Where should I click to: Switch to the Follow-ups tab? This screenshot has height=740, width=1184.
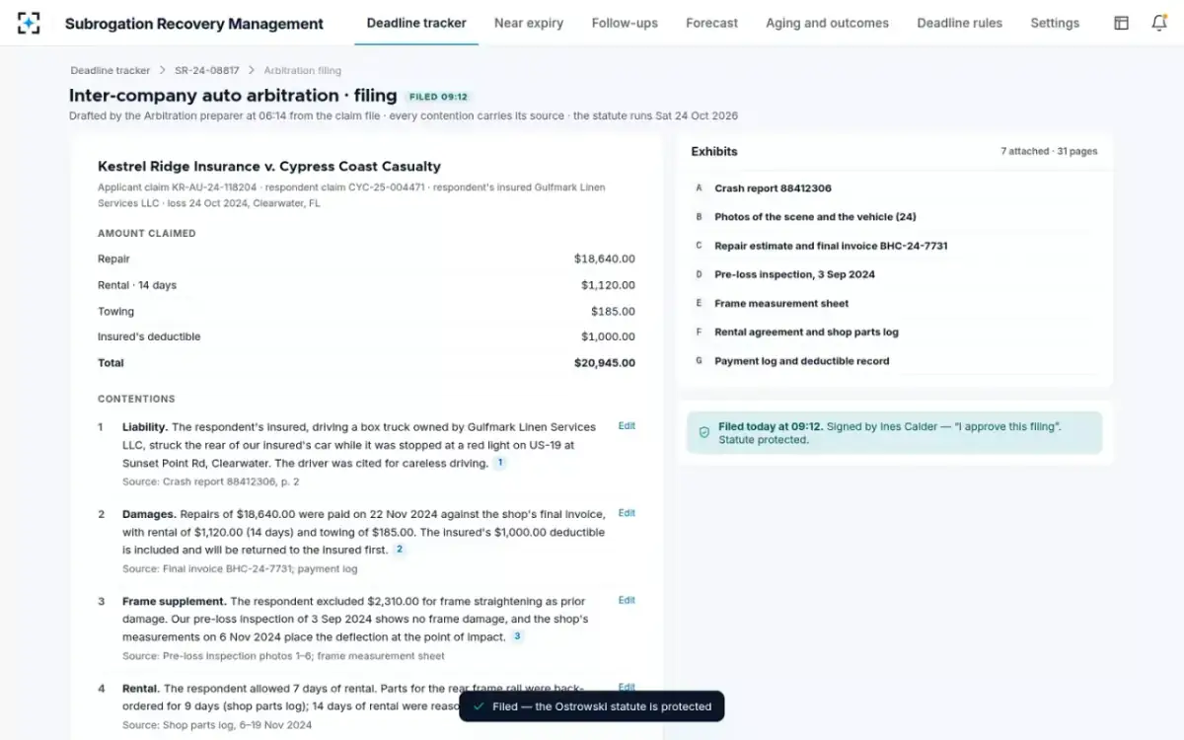(625, 23)
